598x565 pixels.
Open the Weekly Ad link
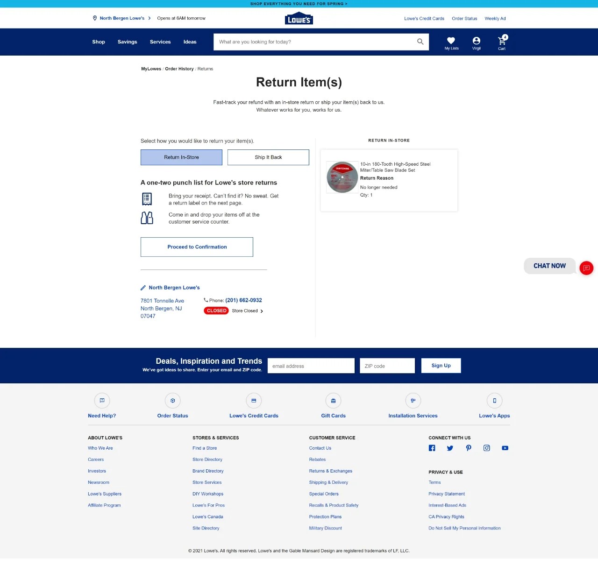[x=495, y=18]
